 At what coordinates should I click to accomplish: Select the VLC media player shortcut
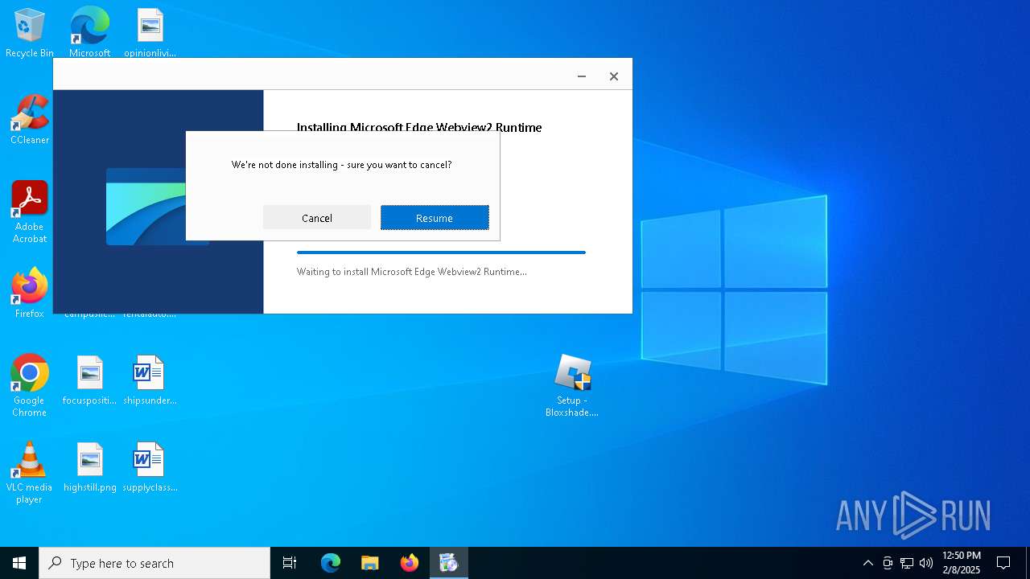click(x=30, y=473)
